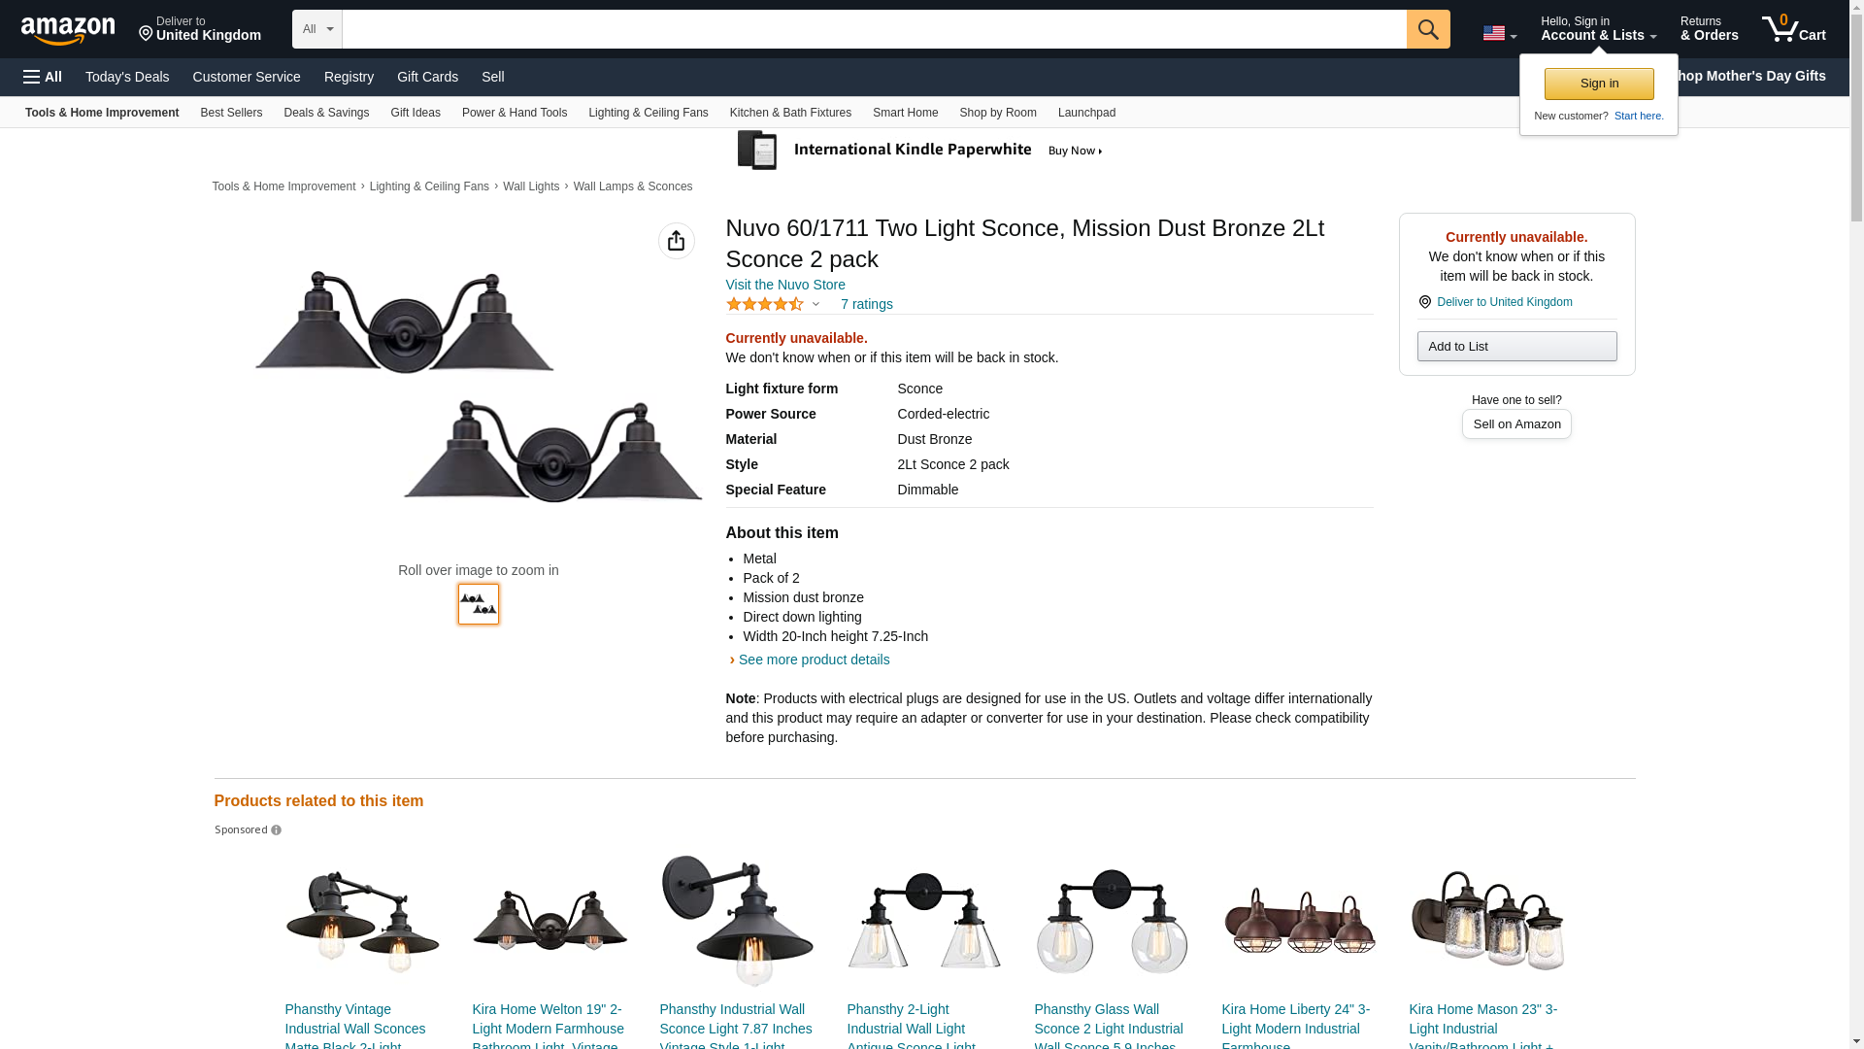The image size is (1864, 1049).
Task: Click the US flag language selector
Action: (x=1498, y=33)
